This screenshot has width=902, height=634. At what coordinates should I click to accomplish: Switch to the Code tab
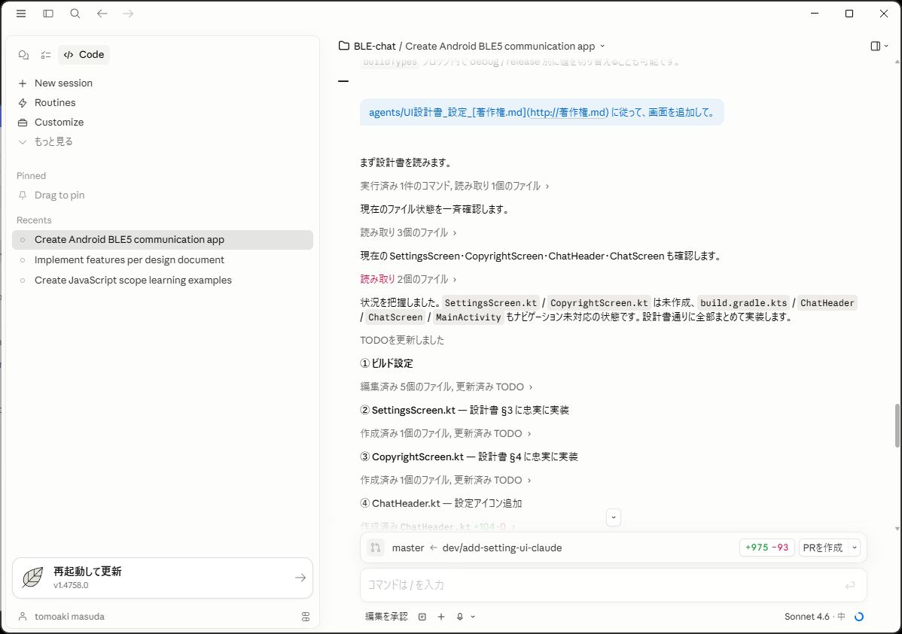[84, 55]
